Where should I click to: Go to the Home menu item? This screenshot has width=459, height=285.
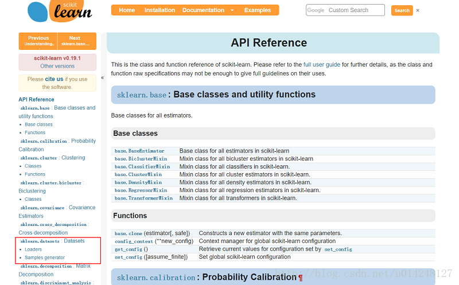click(x=127, y=10)
